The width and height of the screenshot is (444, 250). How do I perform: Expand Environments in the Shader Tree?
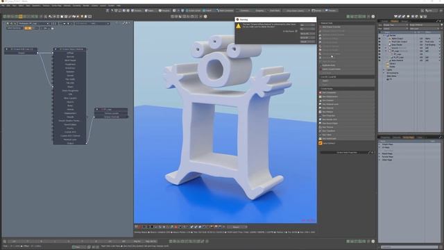[x=384, y=73]
